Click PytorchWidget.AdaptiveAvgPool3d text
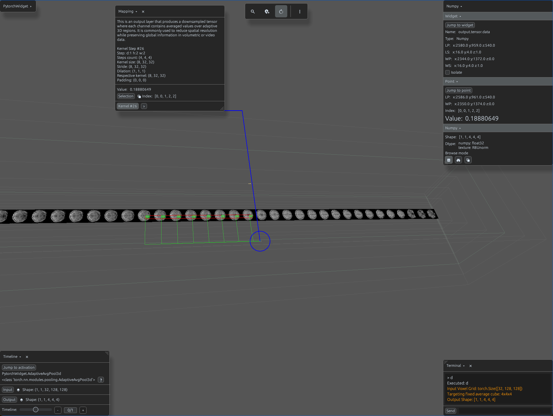The height and width of the screenshot is (416, 553). pyautogui.click(x=32, y=374)
